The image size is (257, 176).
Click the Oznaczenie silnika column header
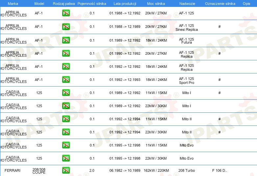[220, 4]
